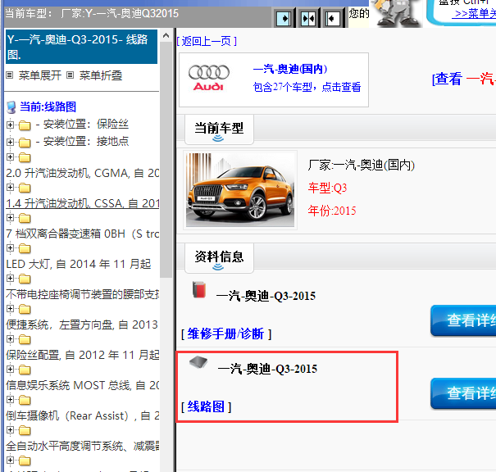496x472 pixels.
Task: Click the 车型:Q3 text
Action: [327, 188]
